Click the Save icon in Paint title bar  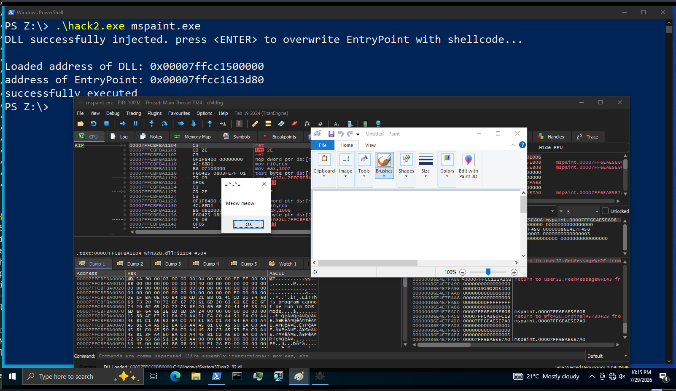click(331, 134)
